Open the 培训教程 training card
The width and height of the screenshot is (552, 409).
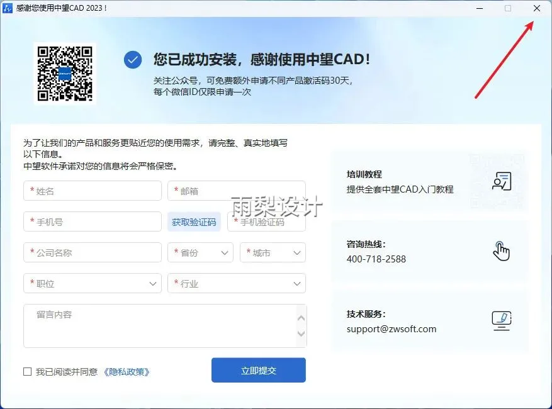click(x=430, y=181)
